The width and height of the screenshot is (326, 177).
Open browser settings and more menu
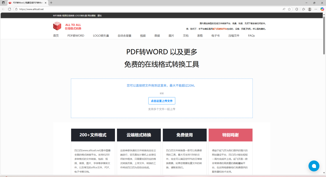(x=316, y=9)
